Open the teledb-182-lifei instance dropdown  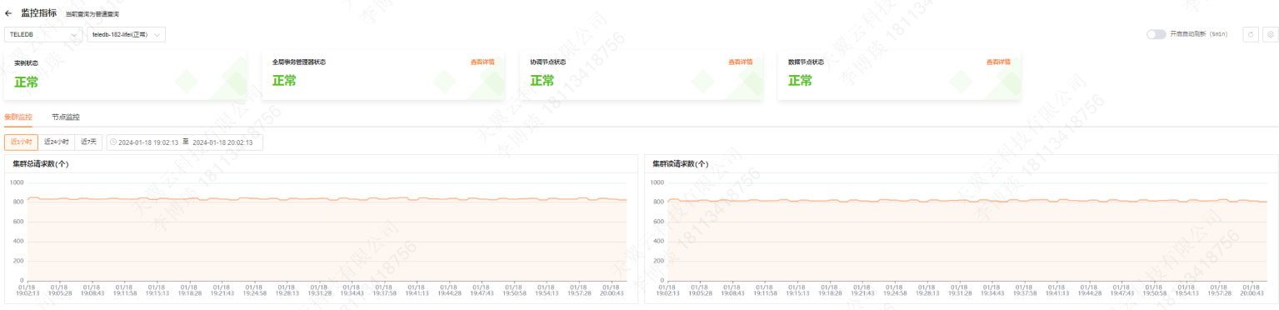click(126, 34)
